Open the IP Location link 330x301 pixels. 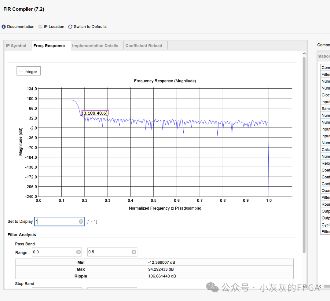pyautogui.click(x=54, y=27)
